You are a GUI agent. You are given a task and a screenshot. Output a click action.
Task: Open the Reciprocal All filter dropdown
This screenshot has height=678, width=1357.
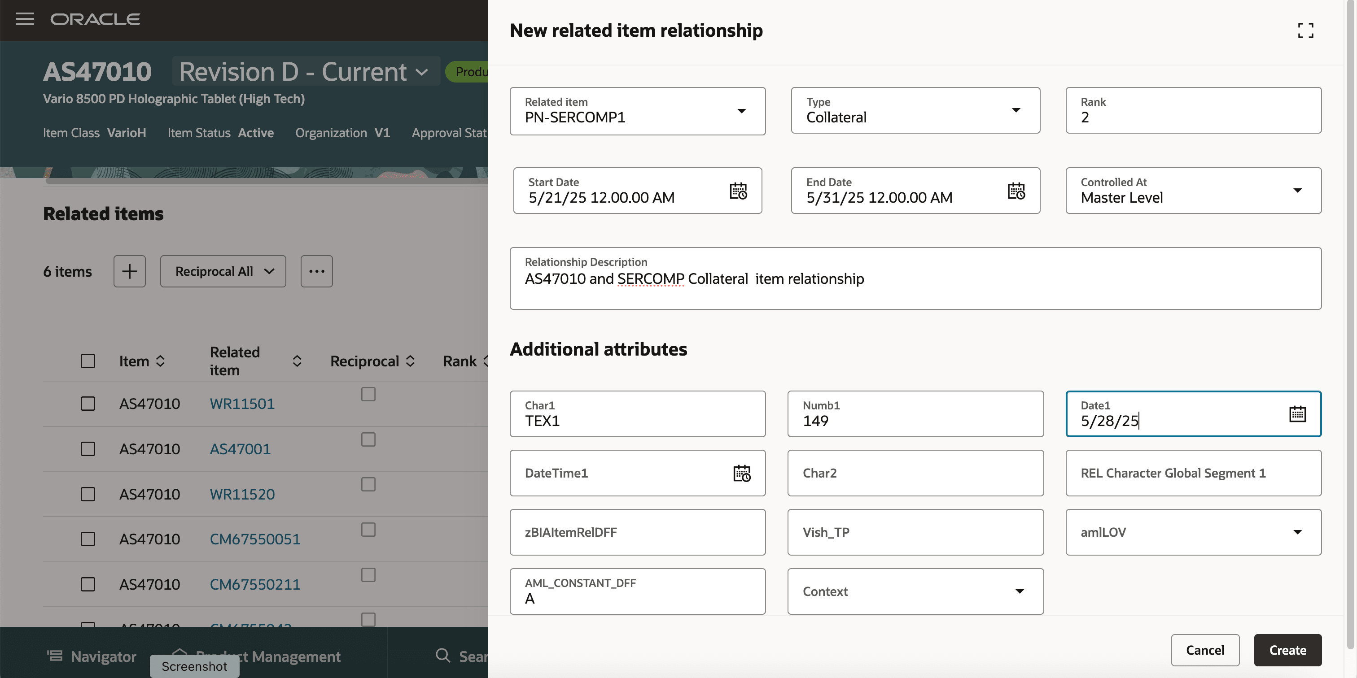point(223,272)
